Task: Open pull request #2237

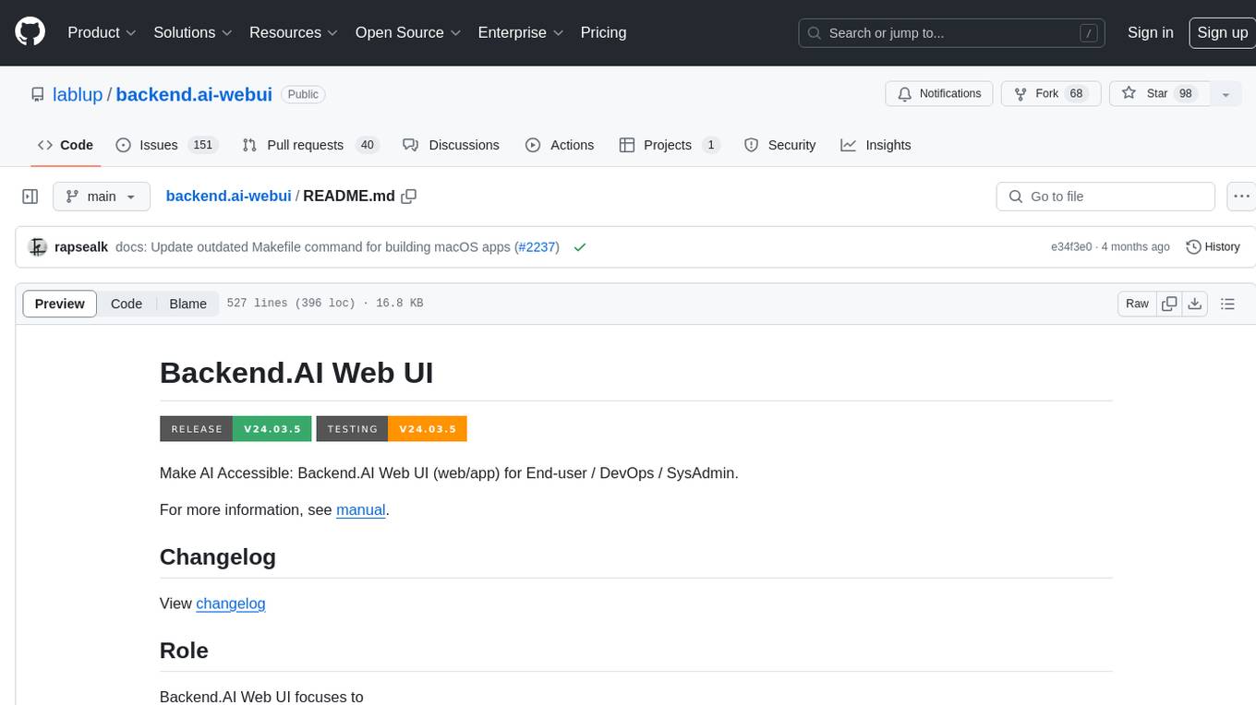Action: [537, 246]
